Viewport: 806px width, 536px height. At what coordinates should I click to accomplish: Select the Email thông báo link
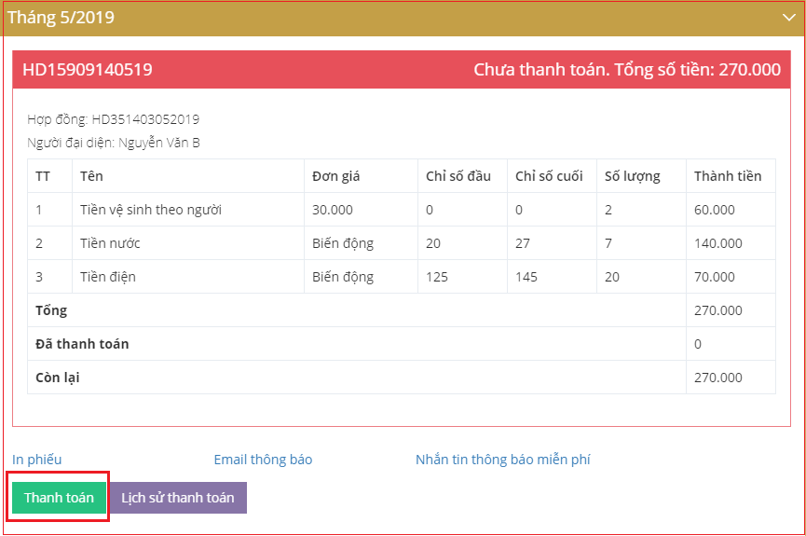[x=263, y=460]
